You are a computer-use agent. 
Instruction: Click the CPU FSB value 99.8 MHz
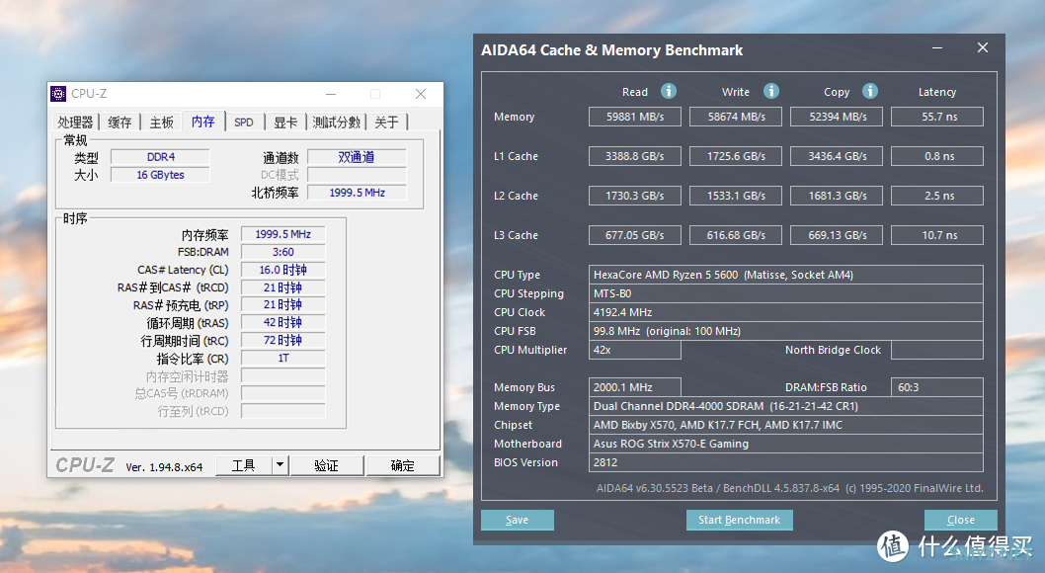click(x=786, y=331)
